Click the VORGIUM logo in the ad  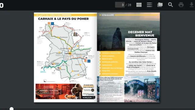pos(88,97)
